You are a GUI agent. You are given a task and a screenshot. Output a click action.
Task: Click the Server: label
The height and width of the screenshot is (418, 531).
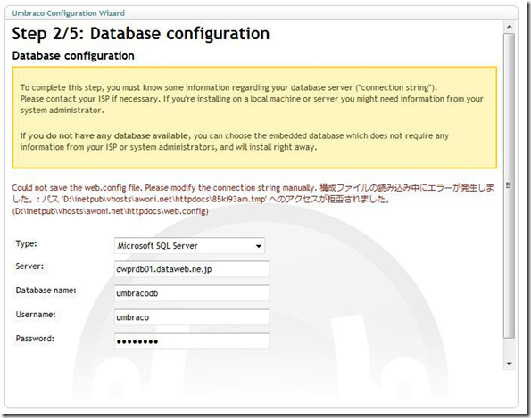(x=29, y=266)
